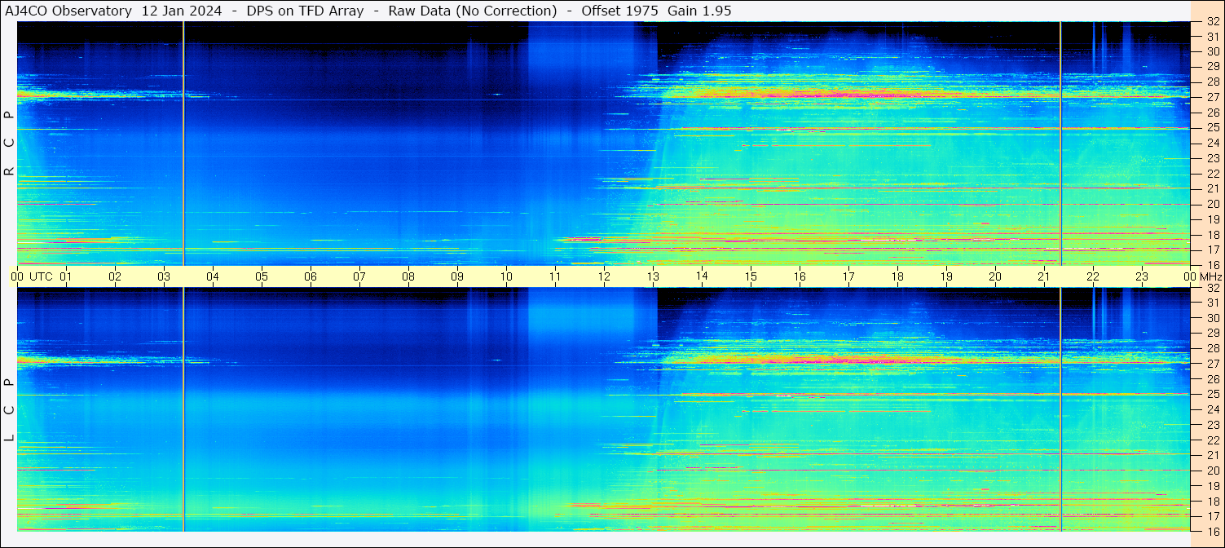
Task: Click the date '12 Jan 2024' in the header
Action: [182, 11]
